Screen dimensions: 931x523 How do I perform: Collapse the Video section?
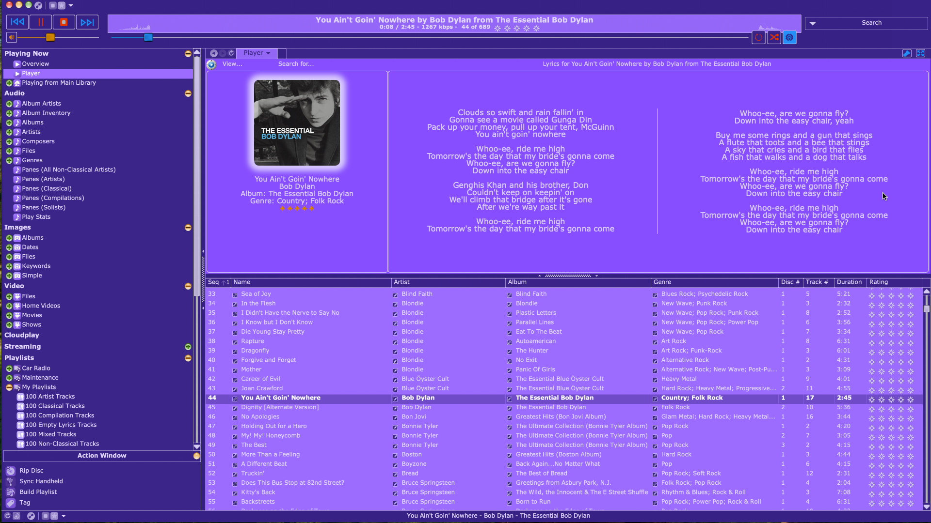tap(188, 287)
